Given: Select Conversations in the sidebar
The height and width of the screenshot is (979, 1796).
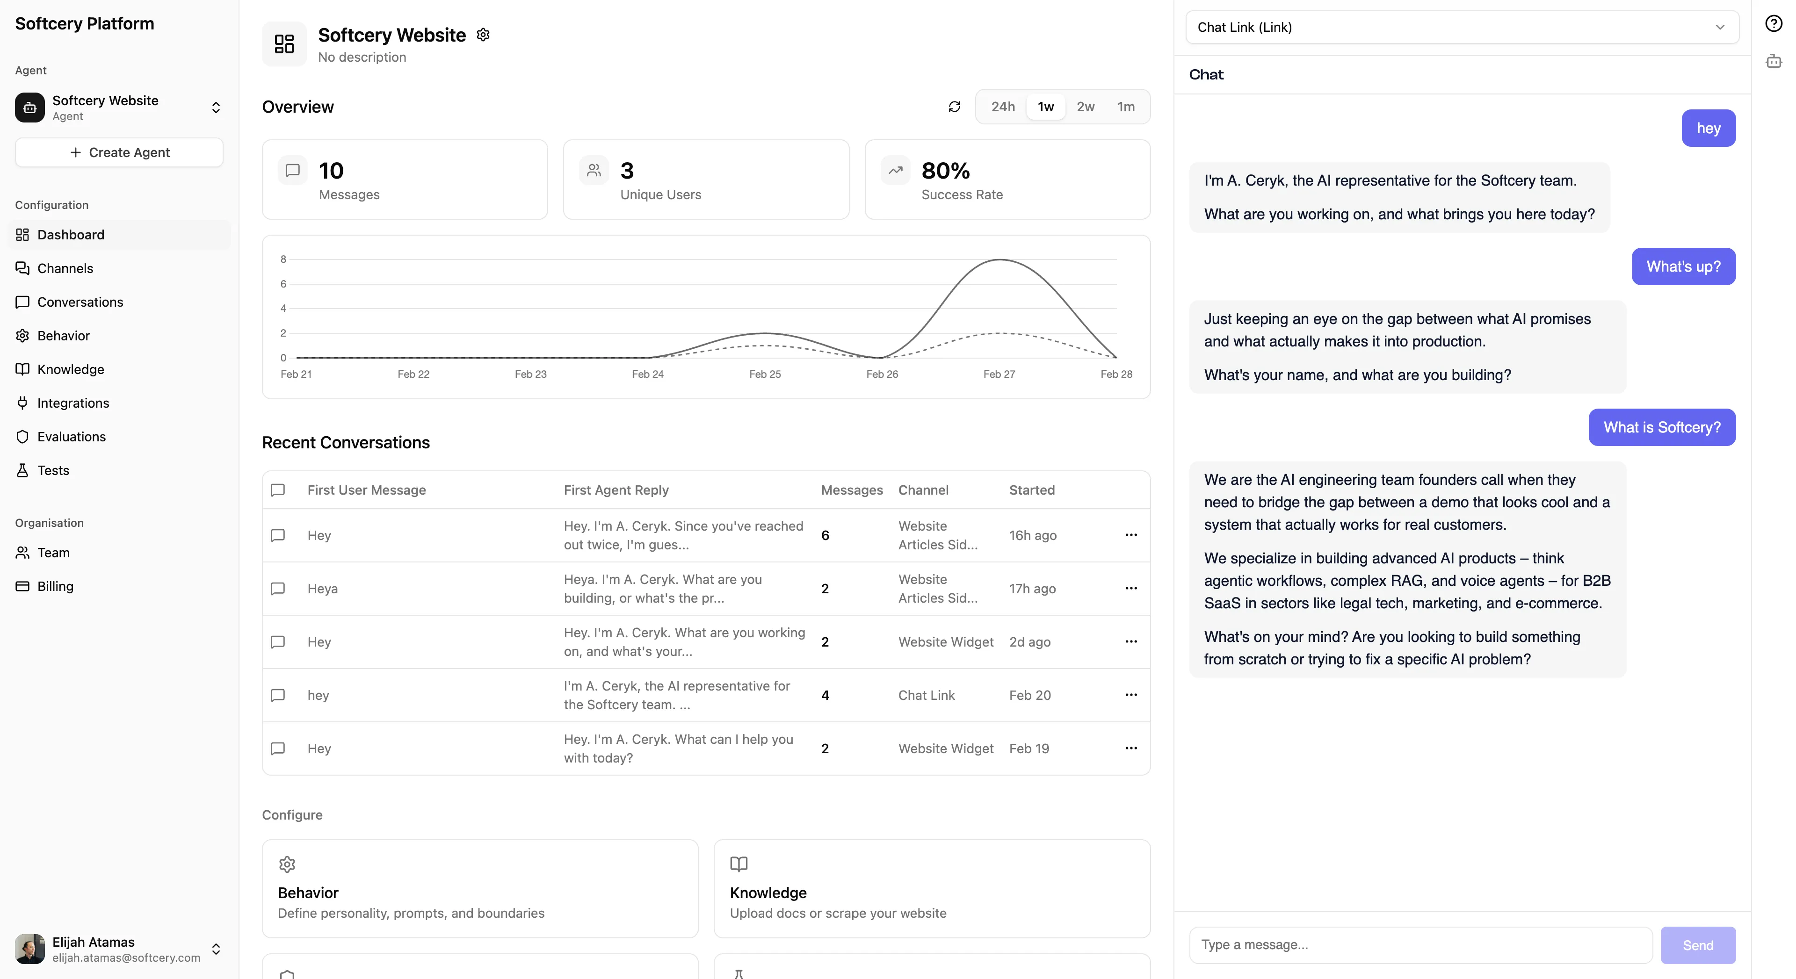Looking at the screenshot, I should pos(80,302).
